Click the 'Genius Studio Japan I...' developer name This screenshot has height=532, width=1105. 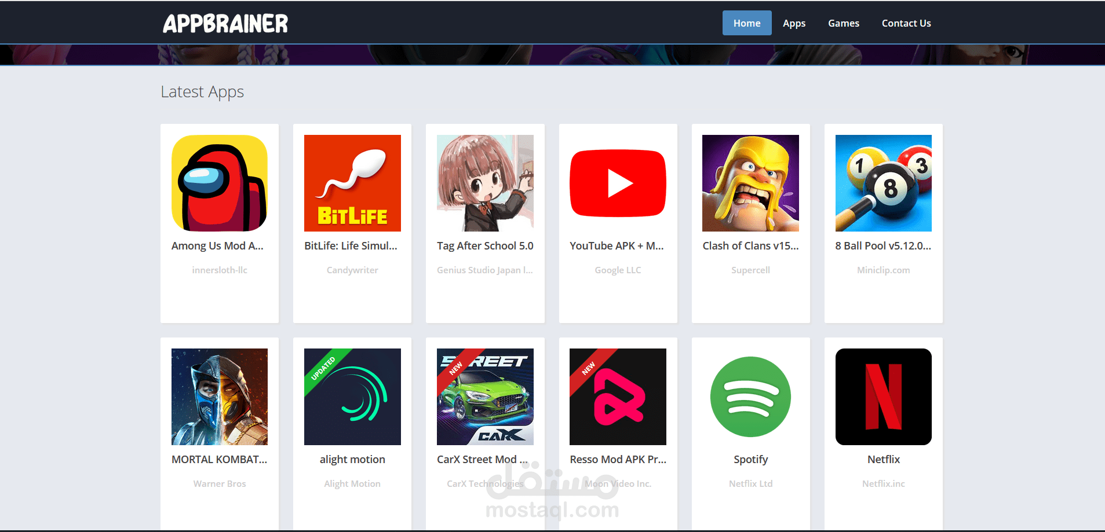point(485,270)
